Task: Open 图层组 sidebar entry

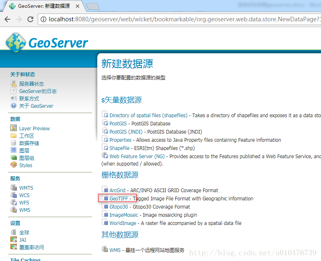Action: 27,158
